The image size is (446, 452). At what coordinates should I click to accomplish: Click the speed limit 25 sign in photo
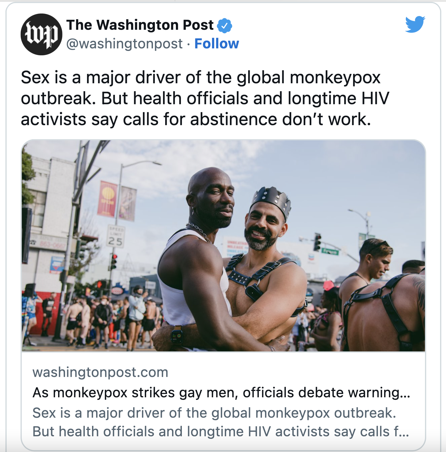point(115,236)
